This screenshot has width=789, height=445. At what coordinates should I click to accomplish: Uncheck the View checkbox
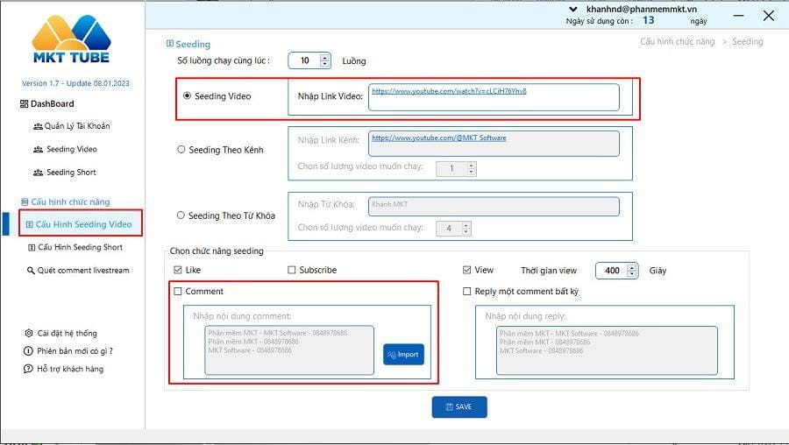pyautogui.click(x=467, y=270)
